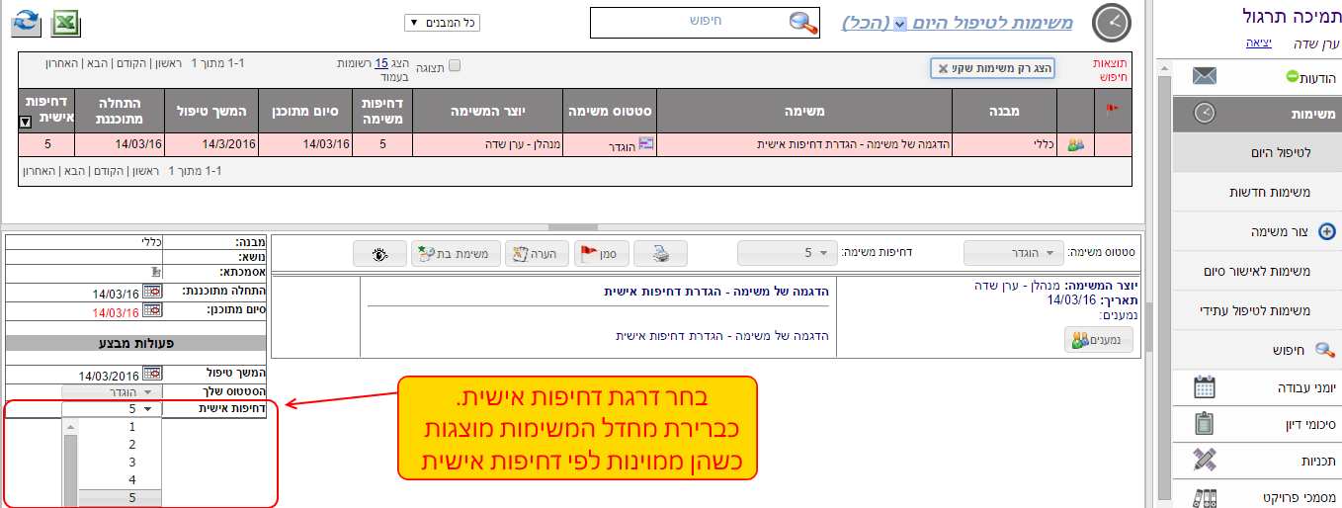Select priority 3 from dropdown list

point(131,463)
